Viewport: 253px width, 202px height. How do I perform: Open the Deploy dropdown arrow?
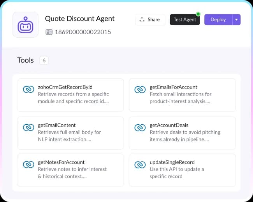pos(236,20)
